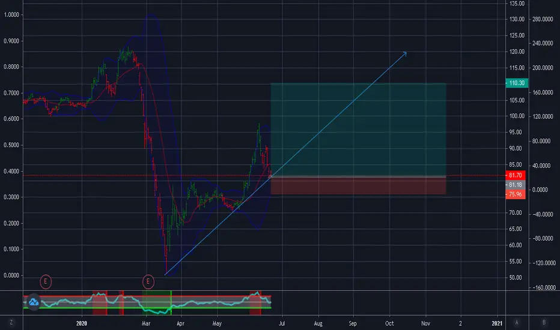Image resolution: width=560 pixels, height=330 pixels.
Task: Click the B button at bottom right
Action: (544, 323)
